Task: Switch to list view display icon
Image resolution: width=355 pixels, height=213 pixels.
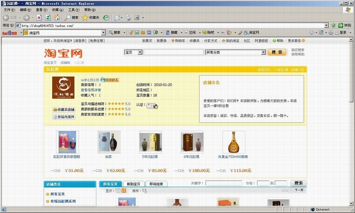Action: pyautogui.click(x=118, y=191)
